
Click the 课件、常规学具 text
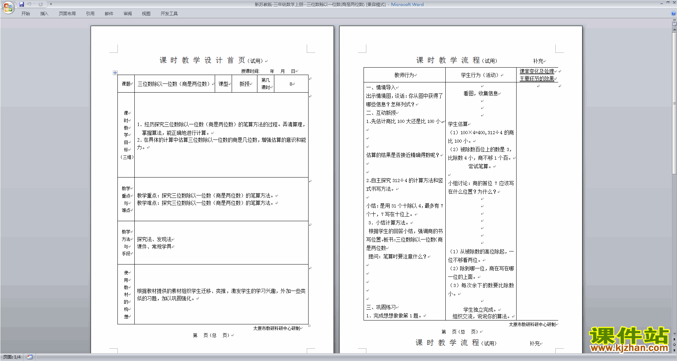pos(154,247)
